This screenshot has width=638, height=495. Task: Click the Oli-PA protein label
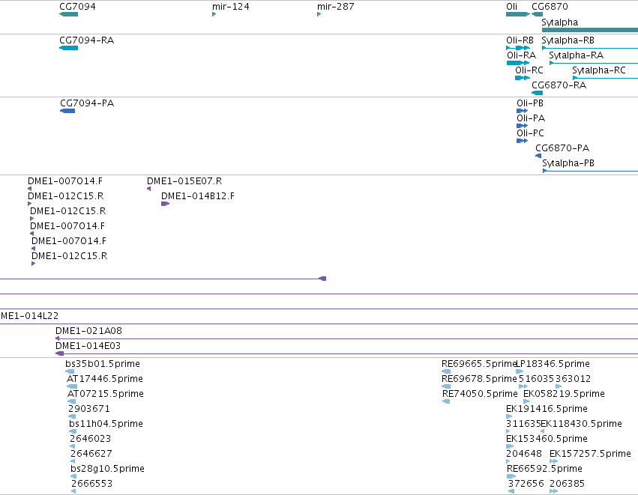[531, 118]
